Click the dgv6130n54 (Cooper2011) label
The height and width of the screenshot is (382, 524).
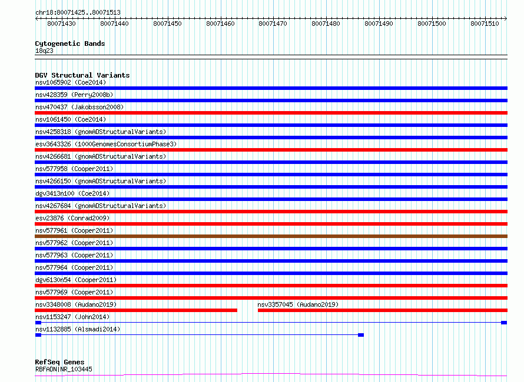pos(76,280)
